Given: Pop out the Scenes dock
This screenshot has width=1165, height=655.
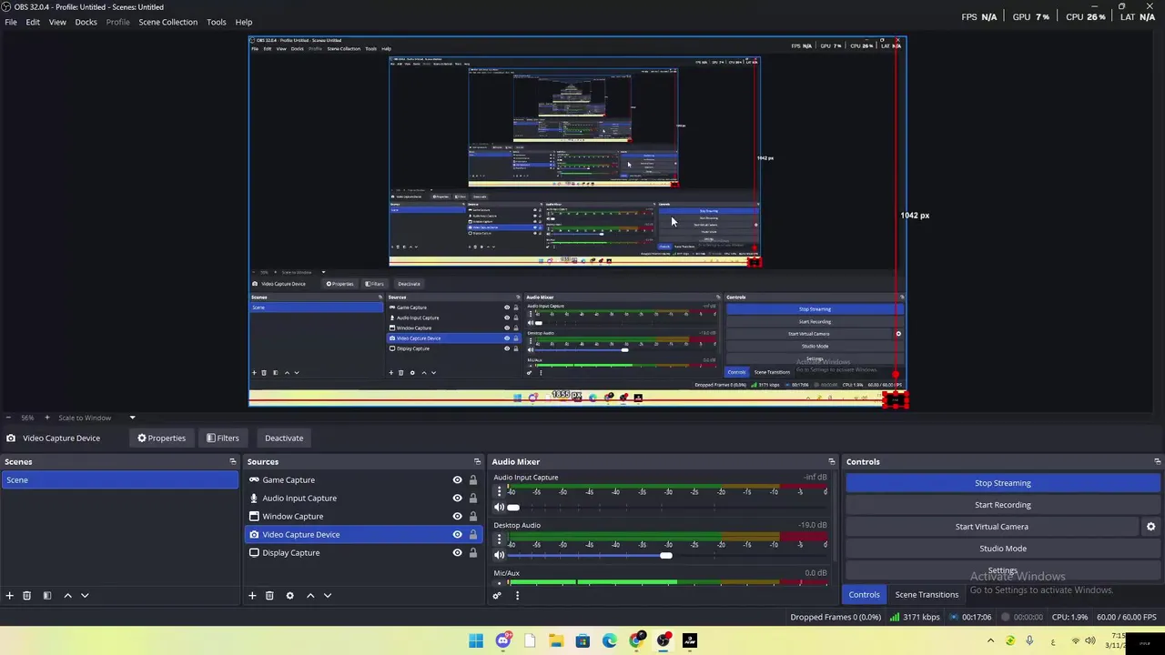Looking at the screenshot, I should coord(232,461).
